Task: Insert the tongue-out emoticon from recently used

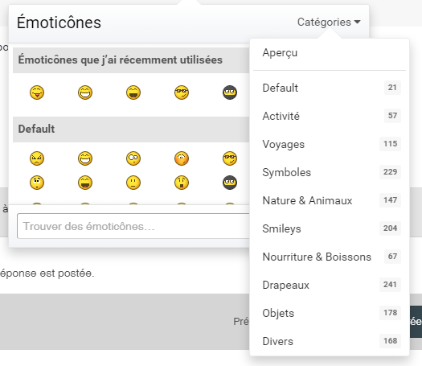Action: click(37, 93)
